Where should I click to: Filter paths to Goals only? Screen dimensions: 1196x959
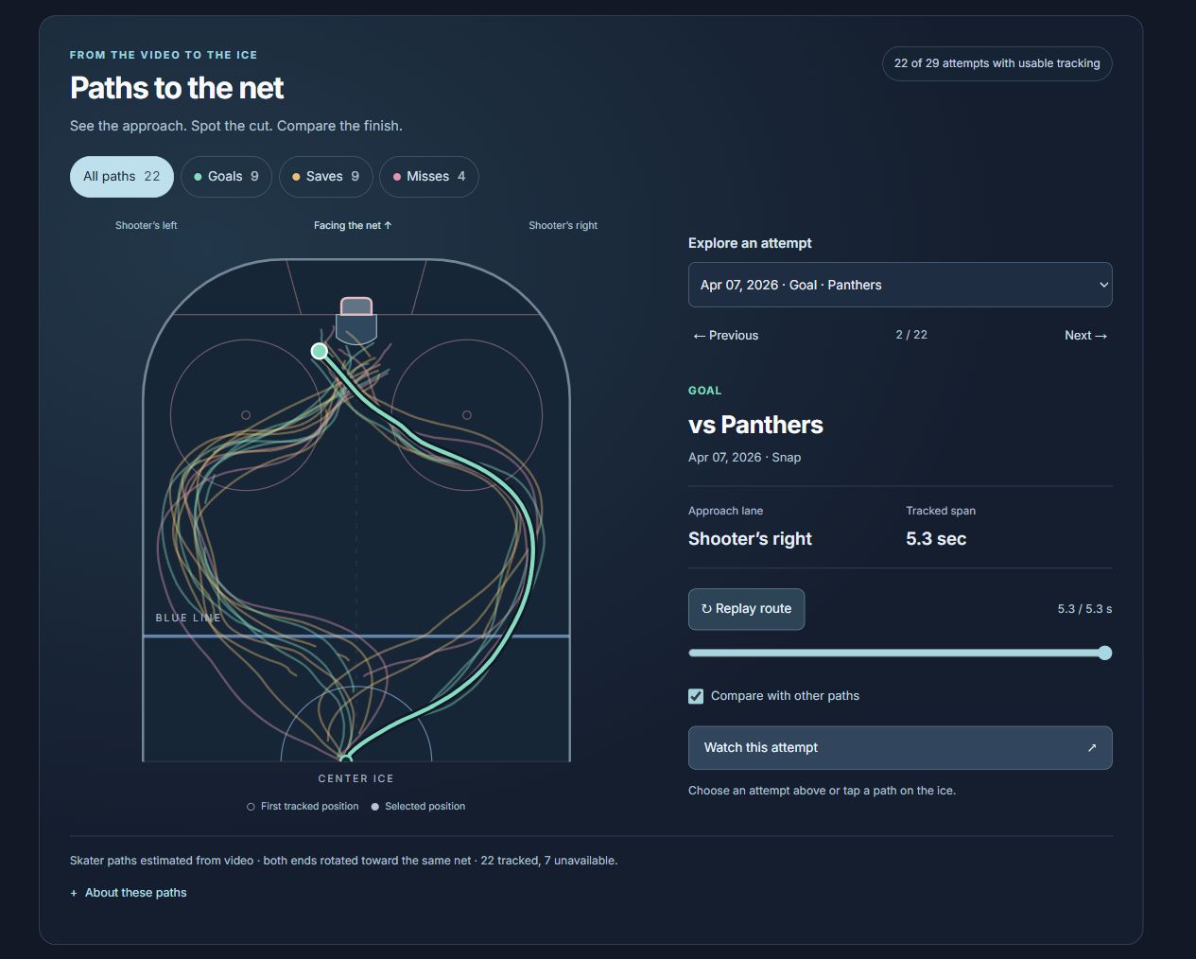(x=226, y=177)
